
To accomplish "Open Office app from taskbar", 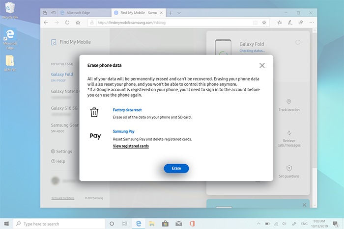I will point(192,224).
